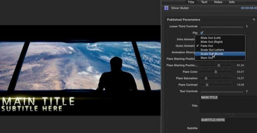257x133 pixels.
Task: Click the Flare Saturation label
Action: pos(187,78)
